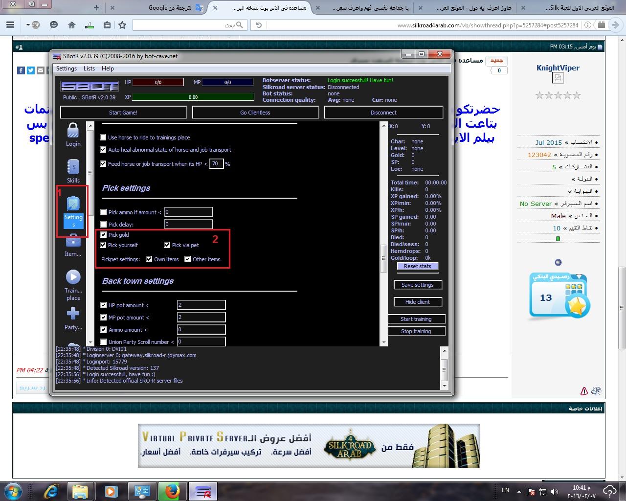
Task: Click Reset stats button
Action: 418,266
